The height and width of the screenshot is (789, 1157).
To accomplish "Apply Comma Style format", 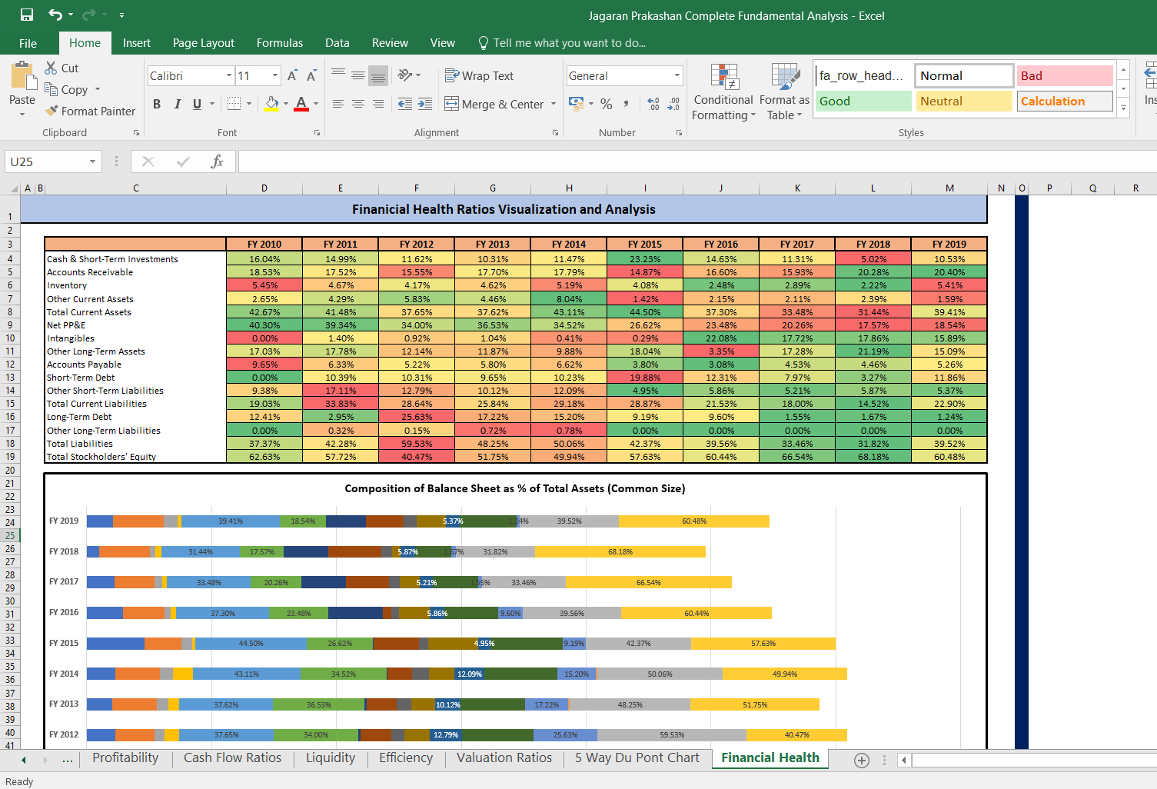I will pos(627,104).
